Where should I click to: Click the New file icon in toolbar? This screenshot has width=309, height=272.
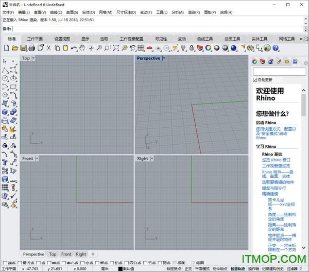coord(7,48)
